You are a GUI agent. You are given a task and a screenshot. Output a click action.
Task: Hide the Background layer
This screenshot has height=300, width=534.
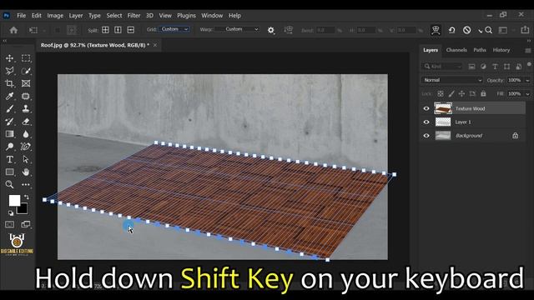pos(426,136)
